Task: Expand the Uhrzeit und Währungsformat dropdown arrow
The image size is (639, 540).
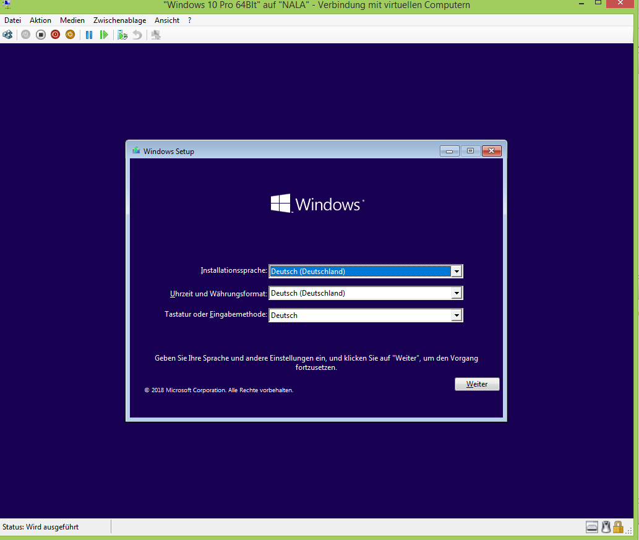Action: 457,293
